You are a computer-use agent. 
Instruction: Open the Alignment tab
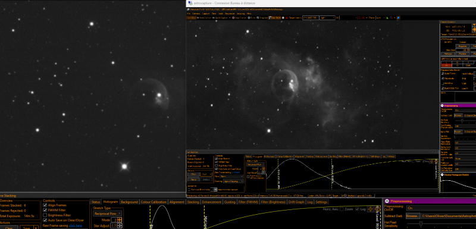tap(177, 202)
